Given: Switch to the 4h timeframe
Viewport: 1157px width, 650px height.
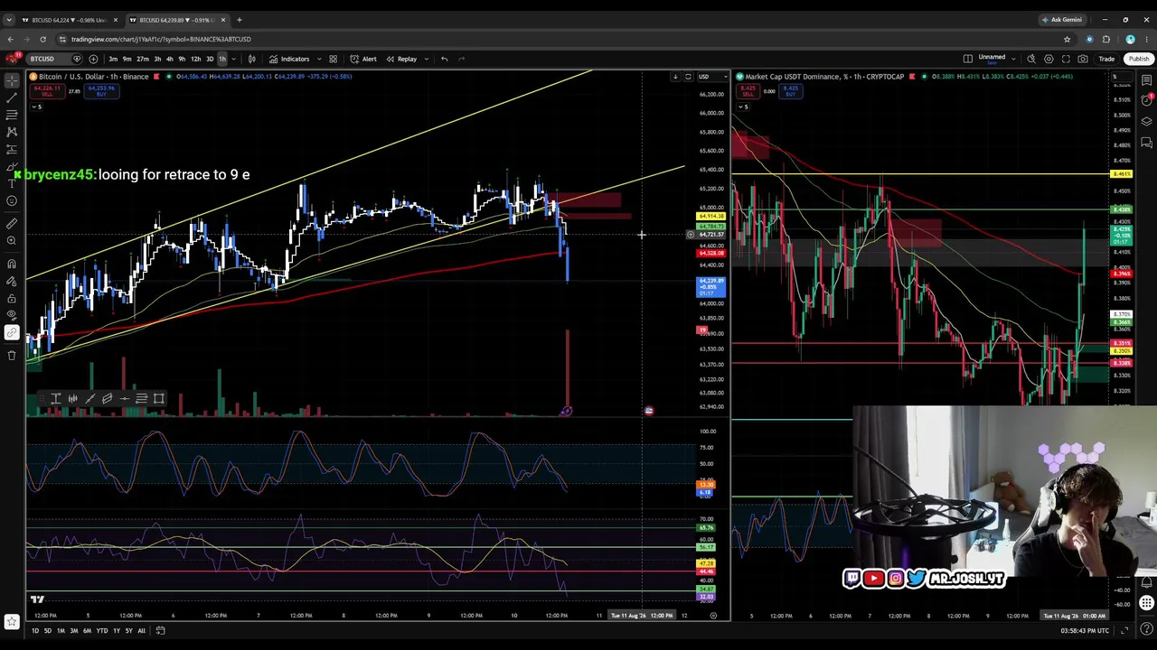Looking at the screenshot, I should [x=169, y=59].
